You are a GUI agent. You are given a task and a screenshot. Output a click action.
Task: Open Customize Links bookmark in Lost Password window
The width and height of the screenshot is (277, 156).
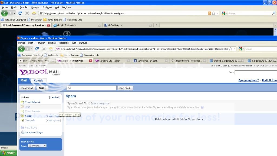pyautogui.click(x=73, y=19)
